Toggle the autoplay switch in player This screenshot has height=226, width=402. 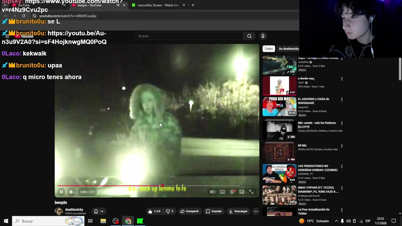(213, 192)
